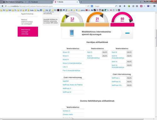Open the Facebook icon in bookmarks bar
Viewport: 157px width, 120px height.
point(41,10)
